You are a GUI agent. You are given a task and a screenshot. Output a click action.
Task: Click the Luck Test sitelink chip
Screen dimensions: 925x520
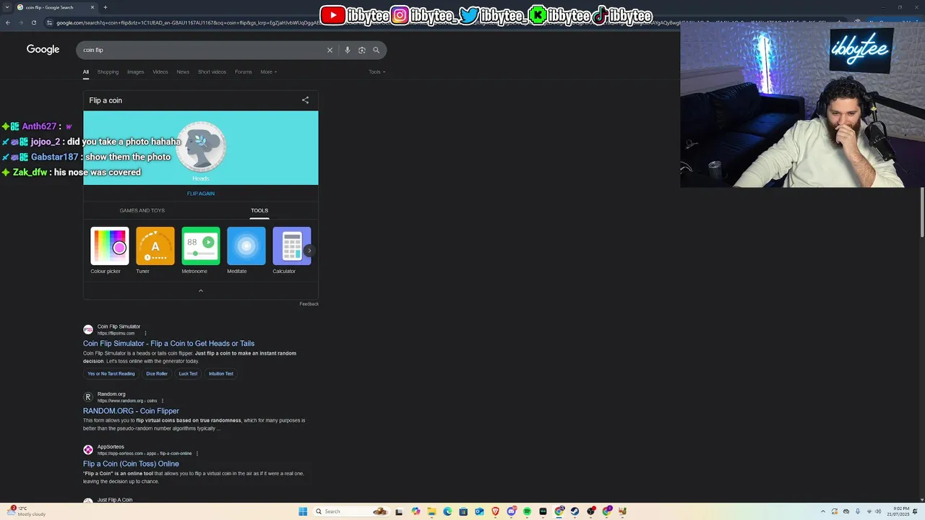(x=188, y=373)
